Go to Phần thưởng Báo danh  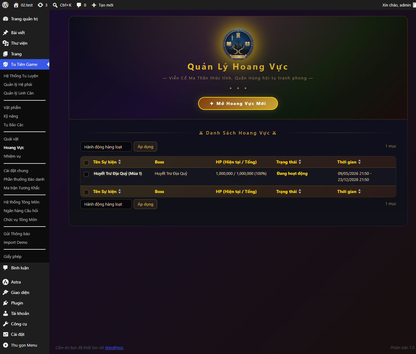tap(24, 179)
